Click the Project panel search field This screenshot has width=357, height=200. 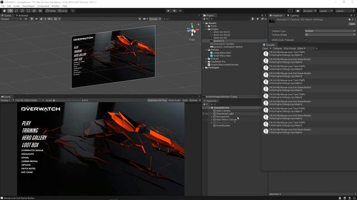(x=230, y=19)
